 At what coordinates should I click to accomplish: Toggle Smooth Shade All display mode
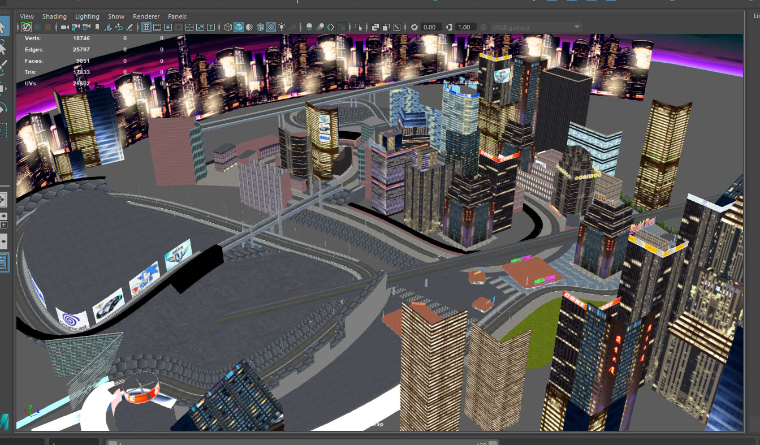point(239,27)
